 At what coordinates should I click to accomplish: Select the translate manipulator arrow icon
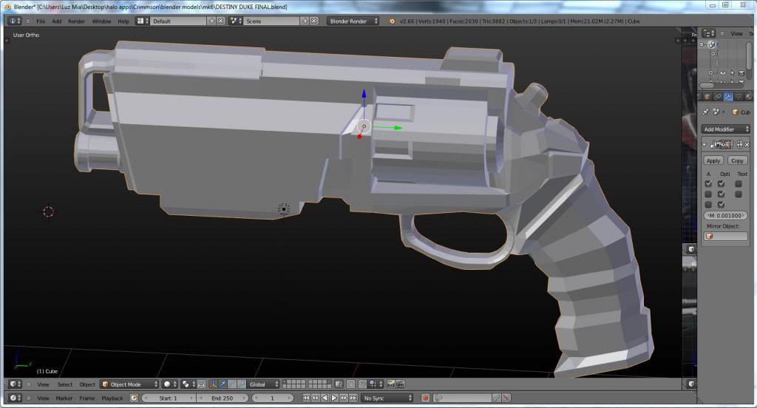223,384
